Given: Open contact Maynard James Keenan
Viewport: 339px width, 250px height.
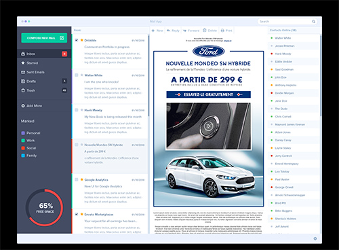Looking at the screenshot, I should 294,124.
